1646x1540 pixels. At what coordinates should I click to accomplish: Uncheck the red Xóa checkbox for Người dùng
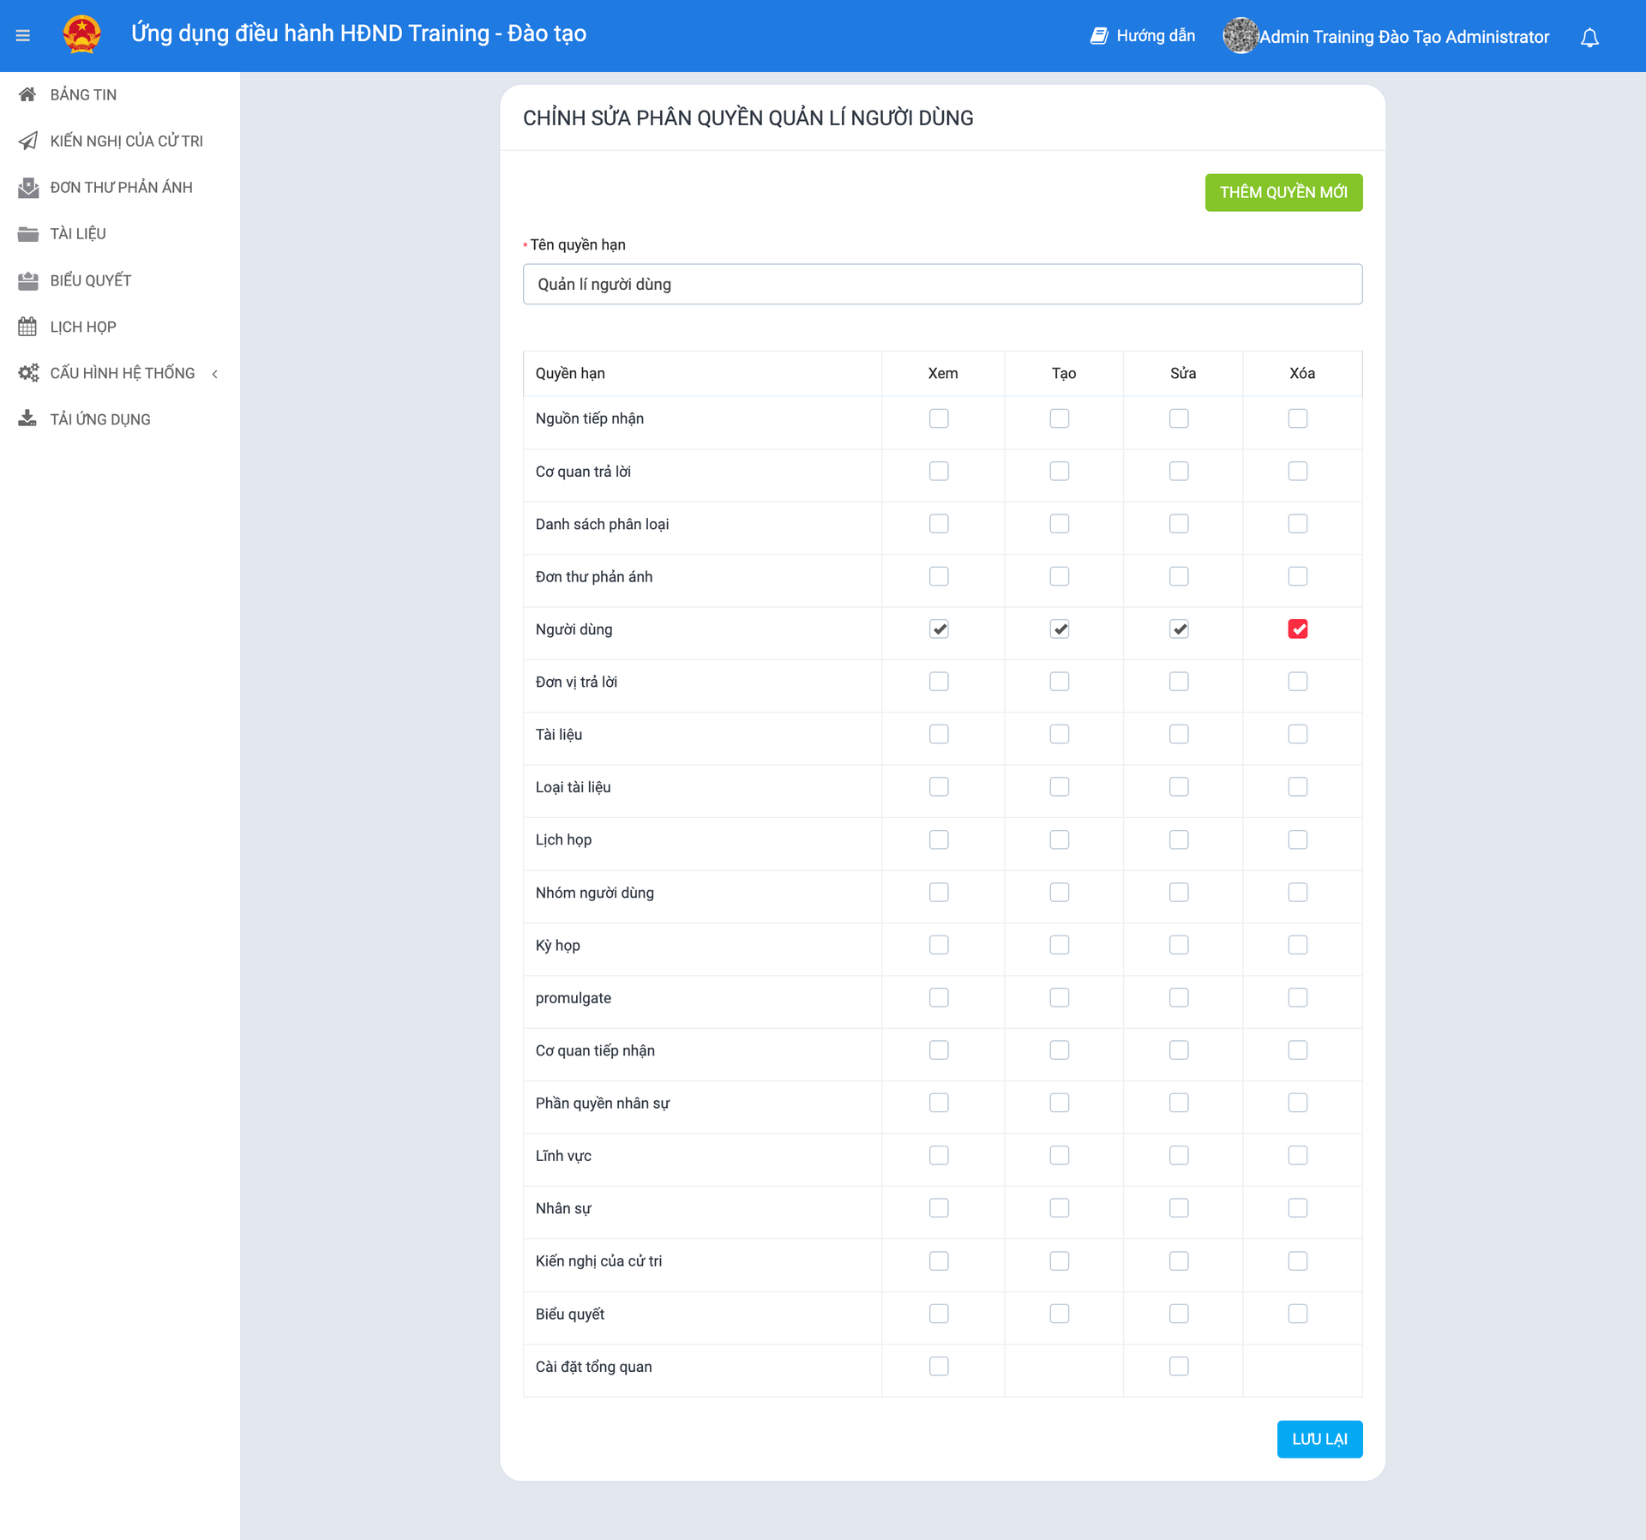click(1297, 629)
